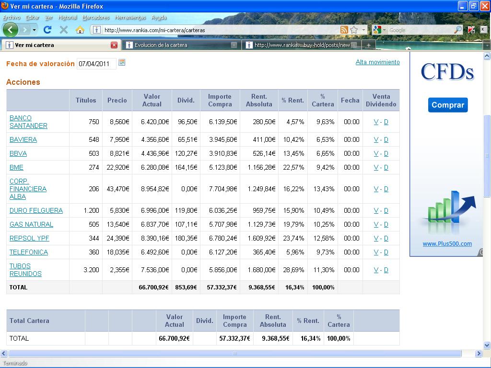Viewport: 491px width, 368px height.
Task: Click the Kaspersky toolbar icon
Action: click(x=472, y=30)
